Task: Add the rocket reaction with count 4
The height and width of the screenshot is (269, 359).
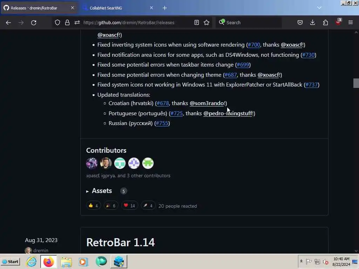Action: [148, 206]
